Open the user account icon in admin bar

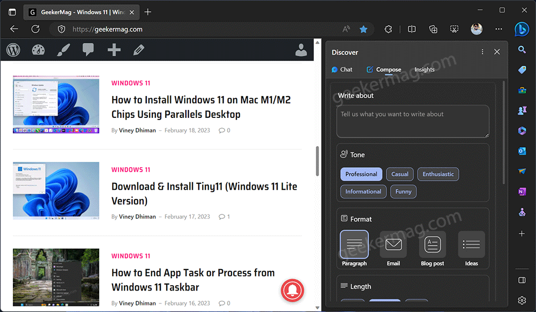click(301, 50)
